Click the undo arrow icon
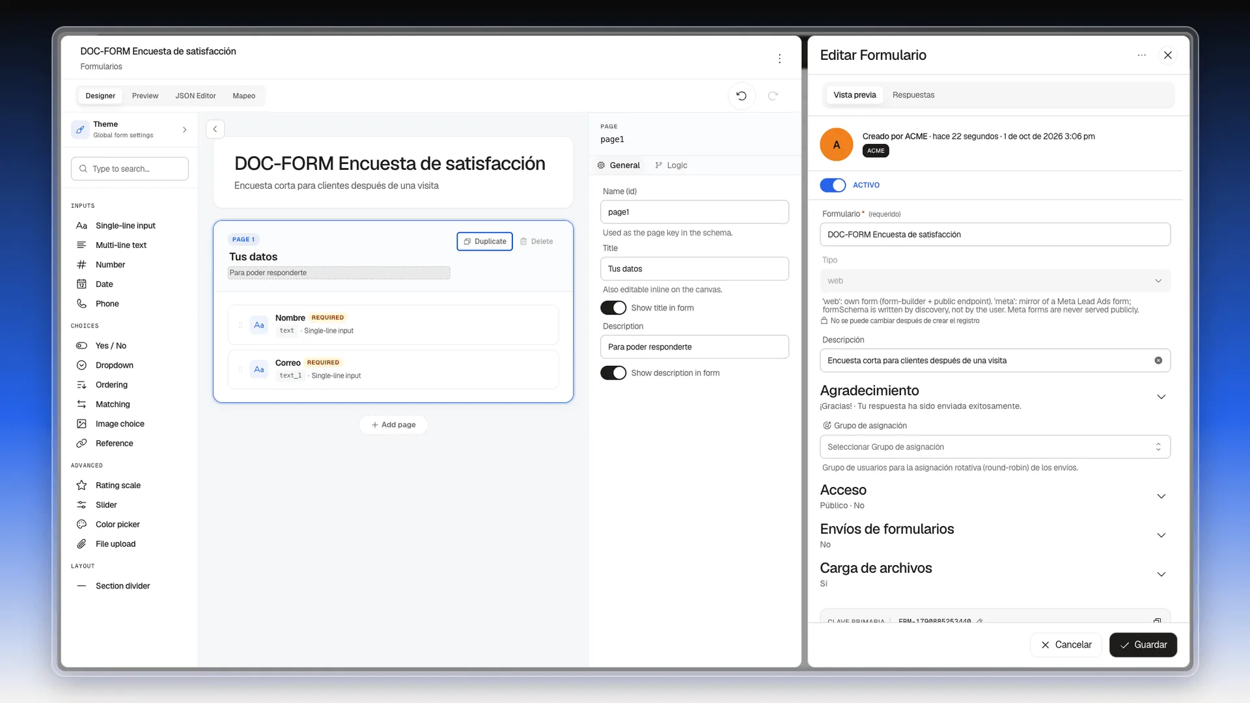Image resolution: width=1250 pixels, height=703 pixels. click(x=741, y=96)
